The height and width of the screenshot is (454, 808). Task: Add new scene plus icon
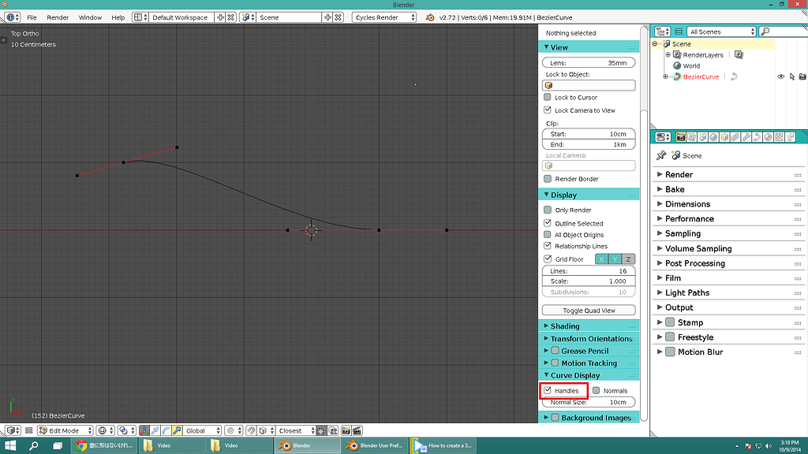[327, 17]
